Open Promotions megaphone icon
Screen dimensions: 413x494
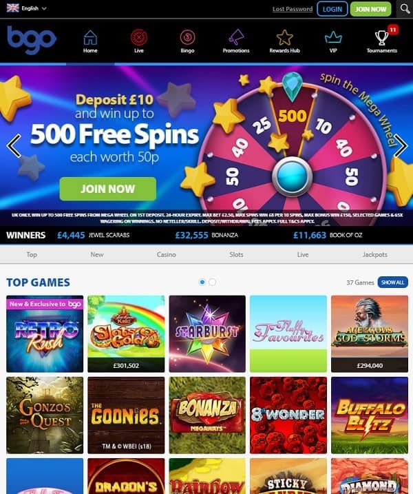(x=236, y=37)
